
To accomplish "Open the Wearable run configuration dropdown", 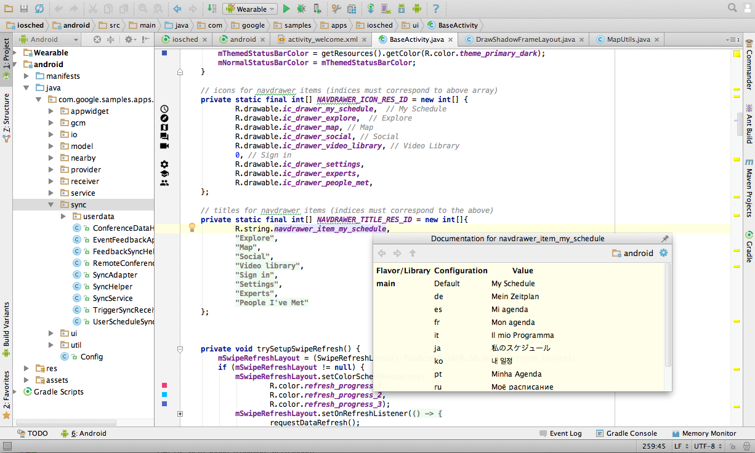I will point(250,9).
